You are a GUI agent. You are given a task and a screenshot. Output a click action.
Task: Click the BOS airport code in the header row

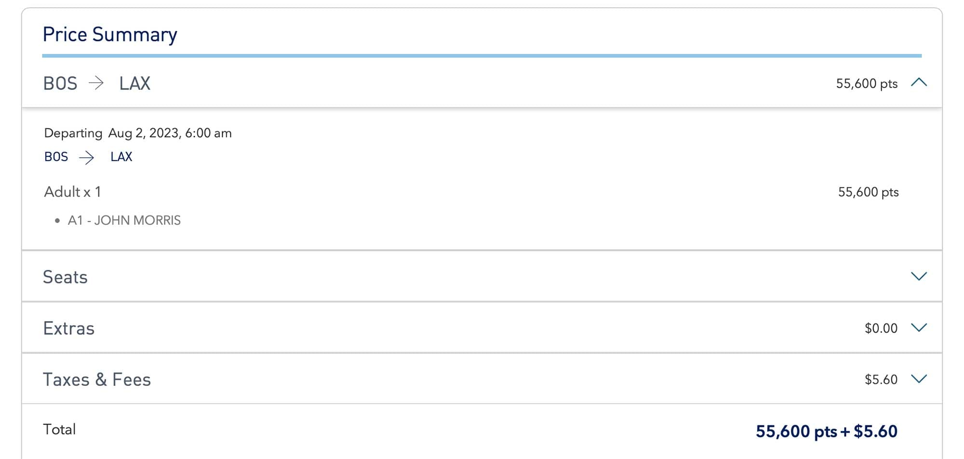60,83
